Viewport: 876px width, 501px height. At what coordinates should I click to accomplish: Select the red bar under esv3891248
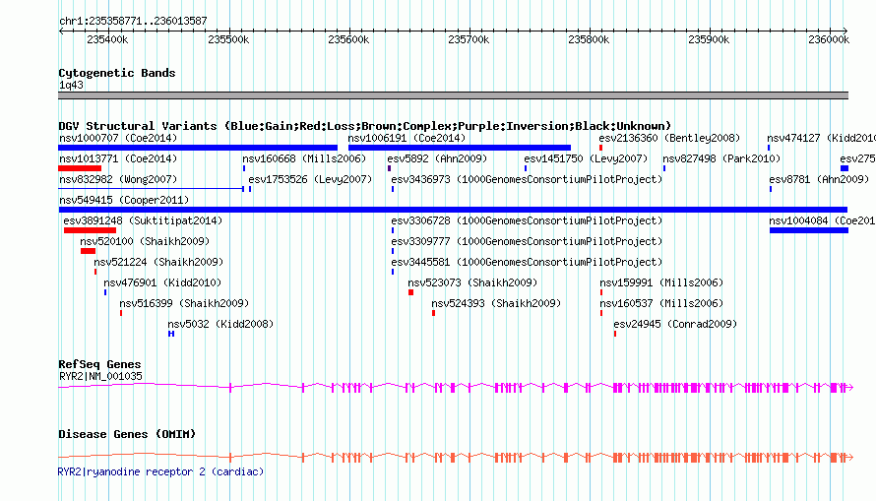(x=90, y=230)
